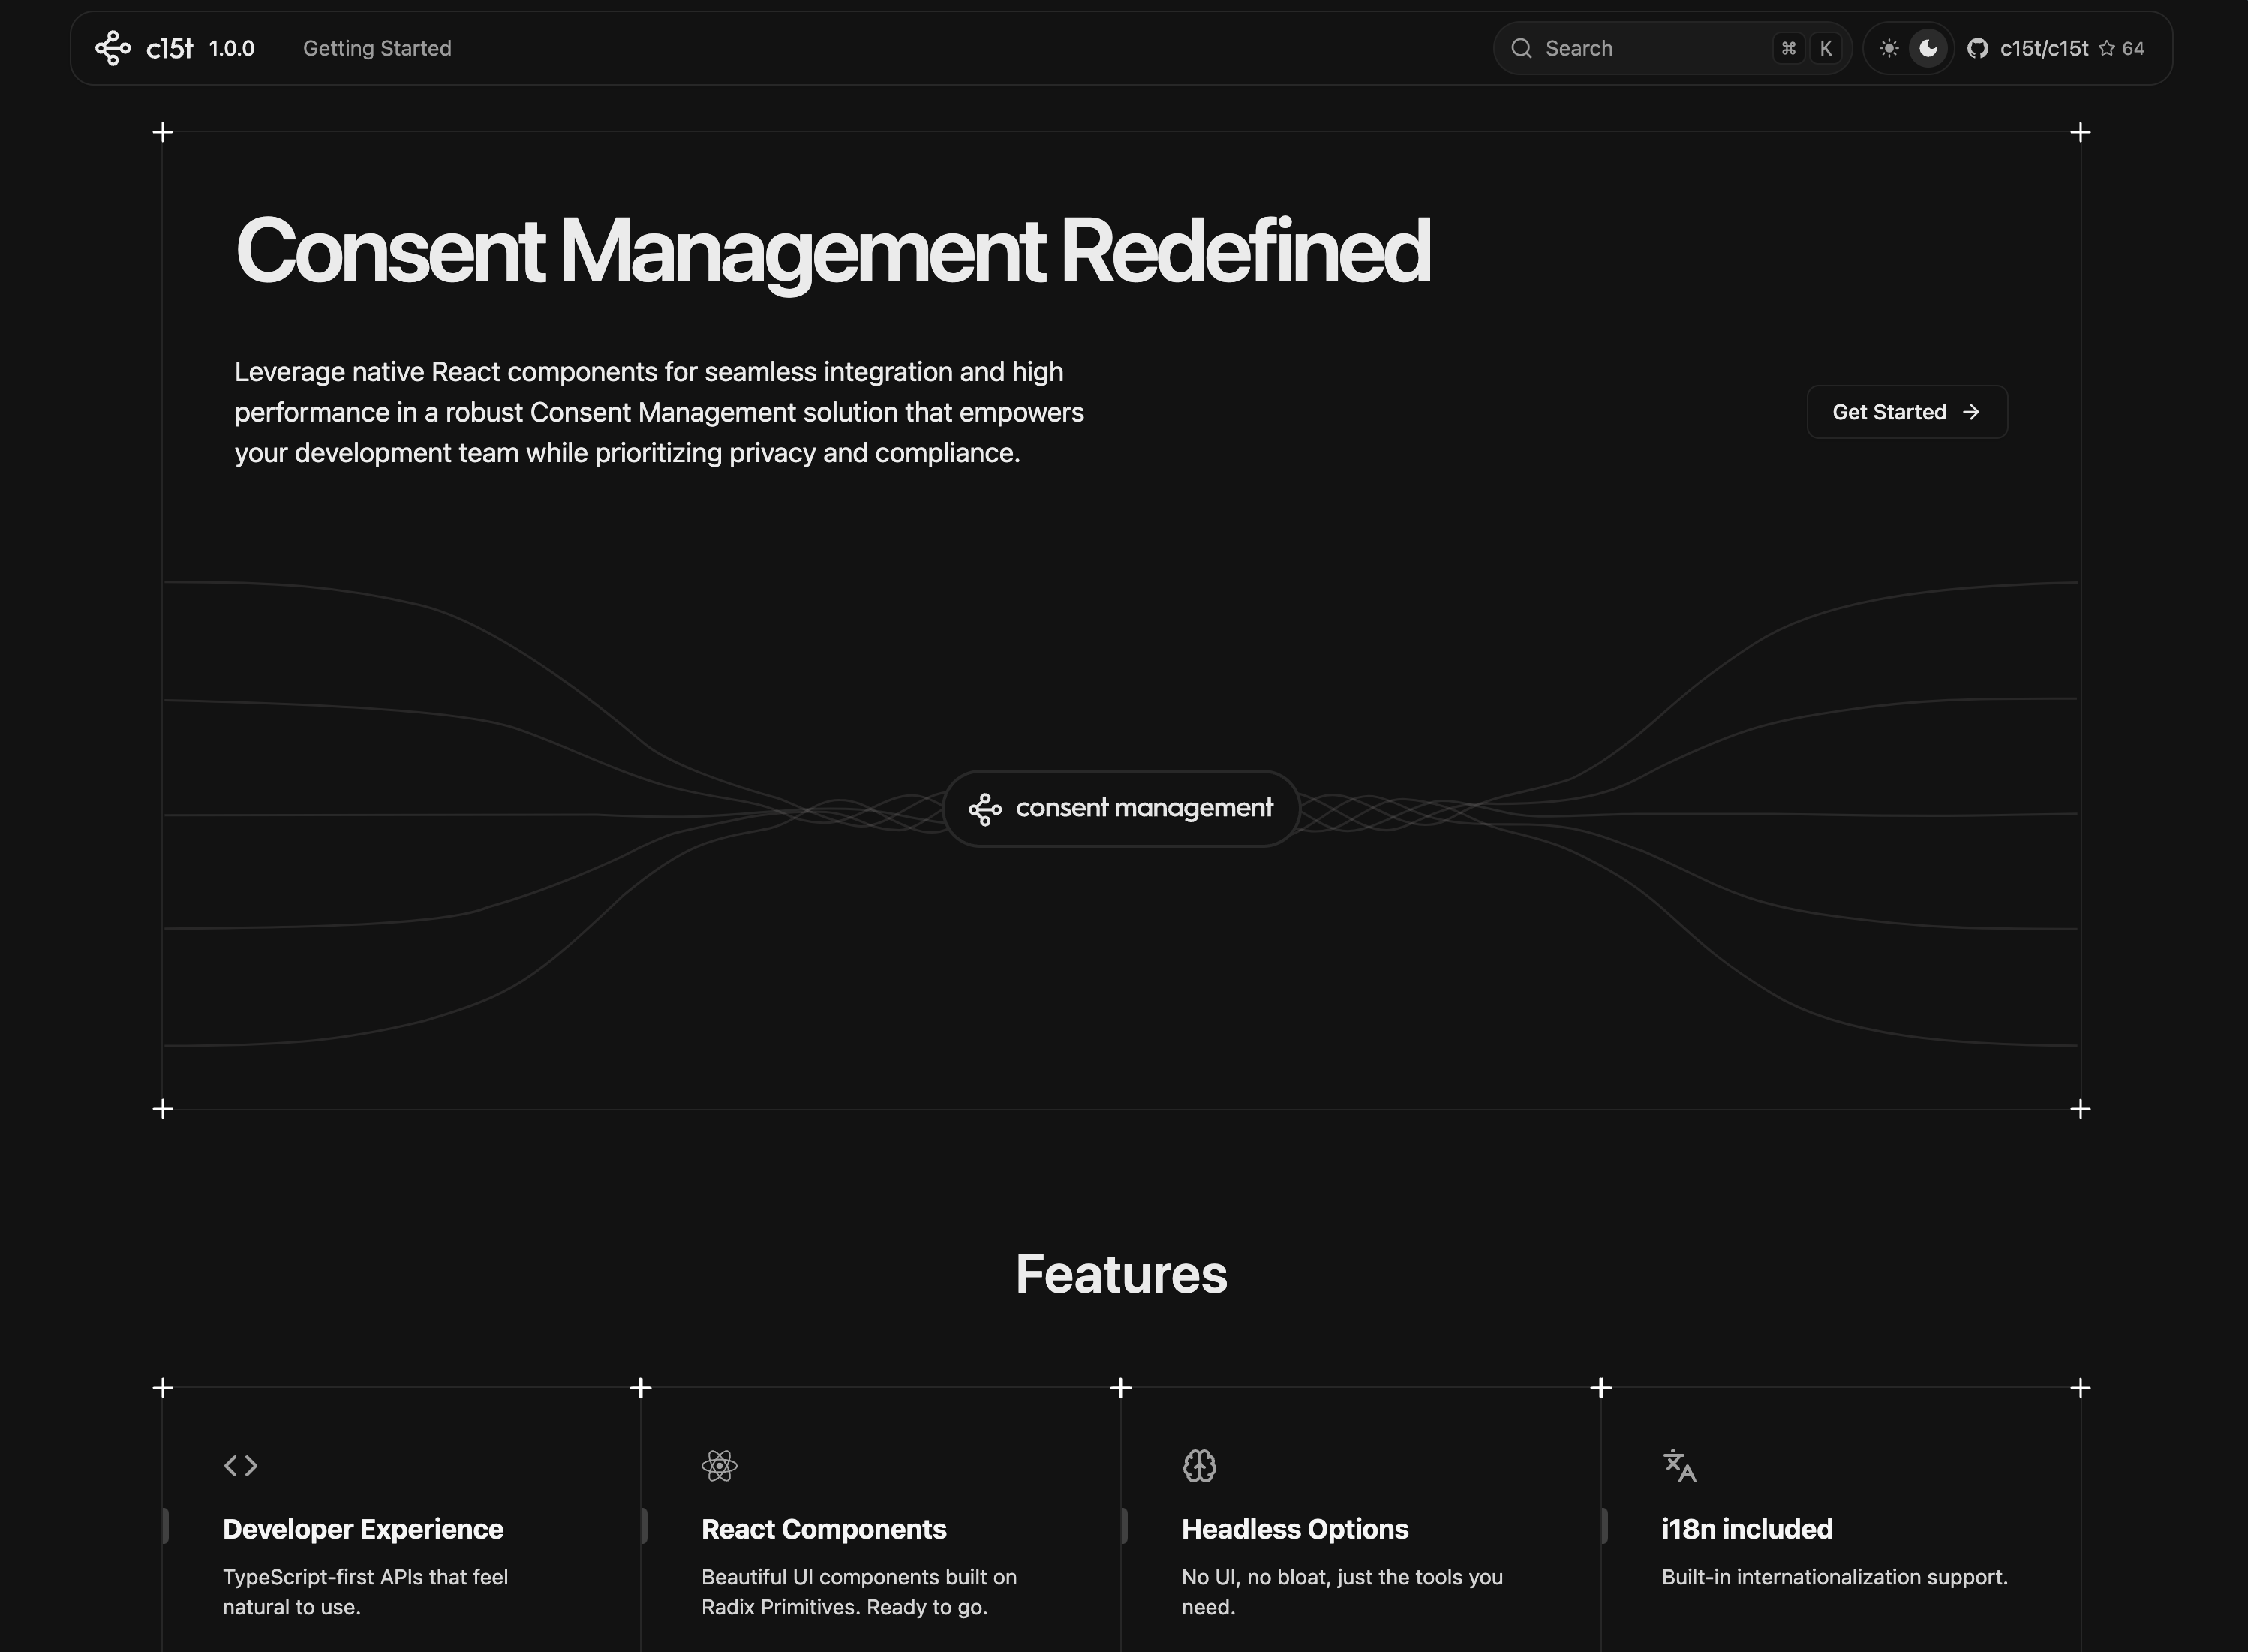Viewport: 2248px width, 1652px height.
Task: Open the Getting Started nav link
Action: coord(377,48)
